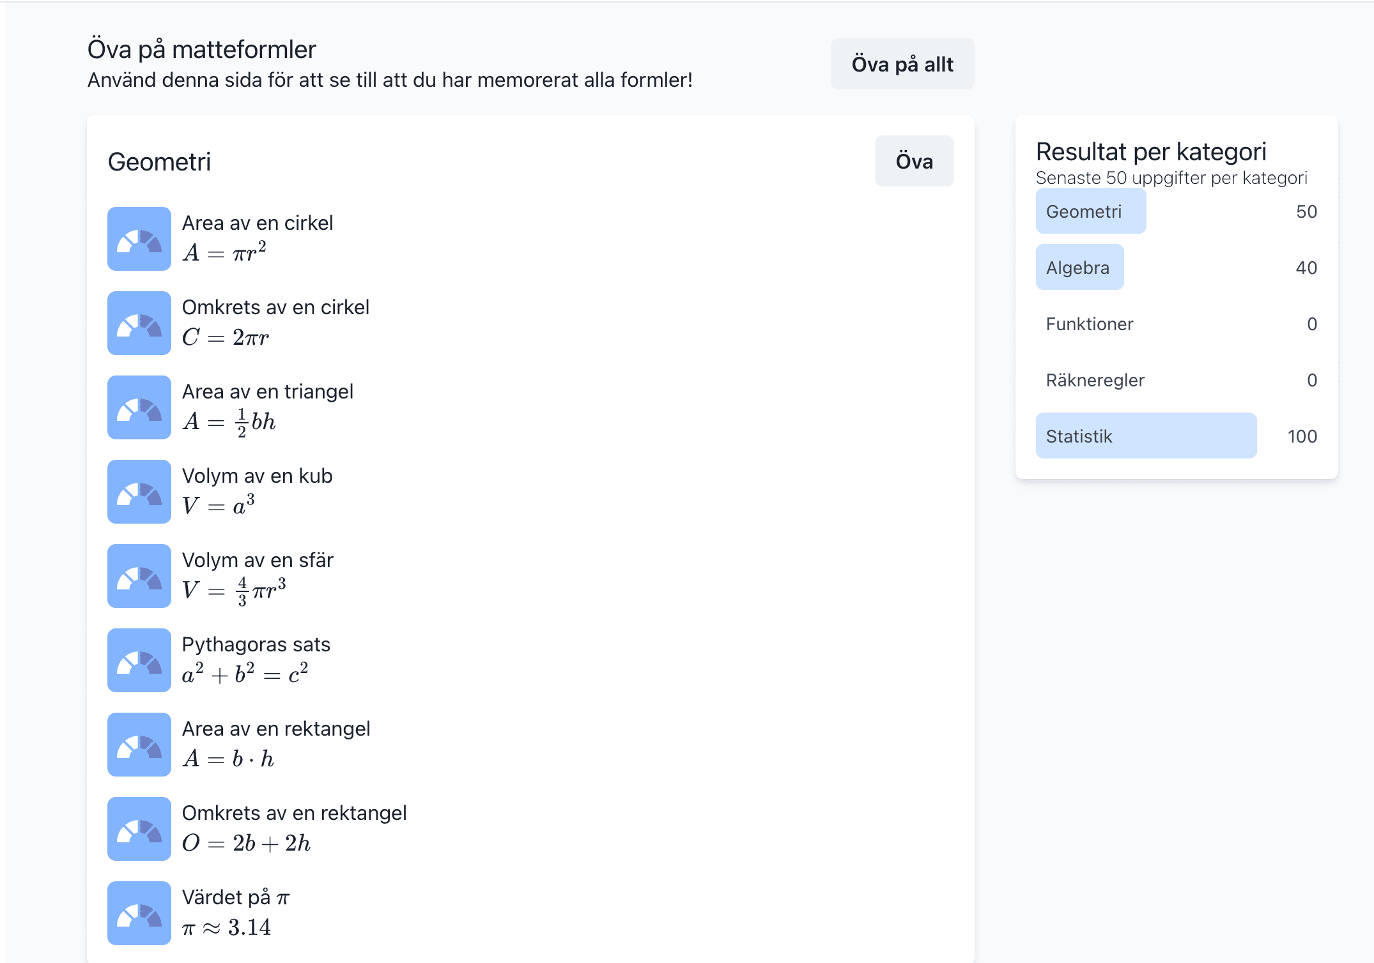The height and width of the screenshot is (963, 1374).
Task: Click the Pythagoras sats formula title
Action: point(256,644)
